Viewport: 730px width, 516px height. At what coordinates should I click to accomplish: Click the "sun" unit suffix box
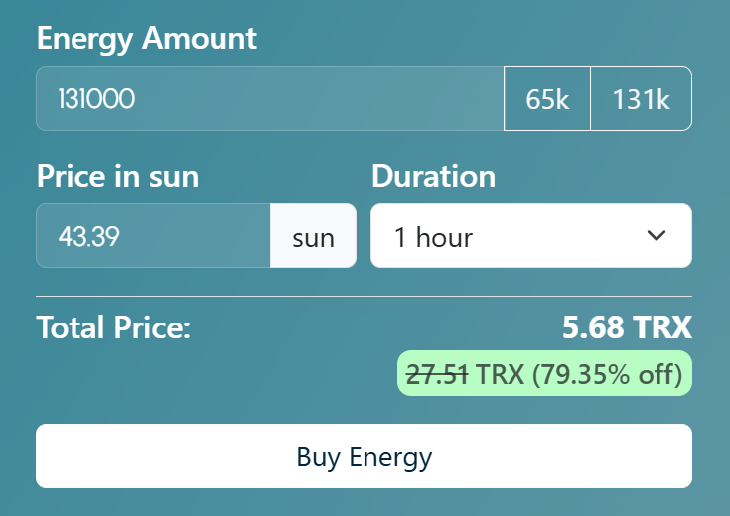coord(313,237)
